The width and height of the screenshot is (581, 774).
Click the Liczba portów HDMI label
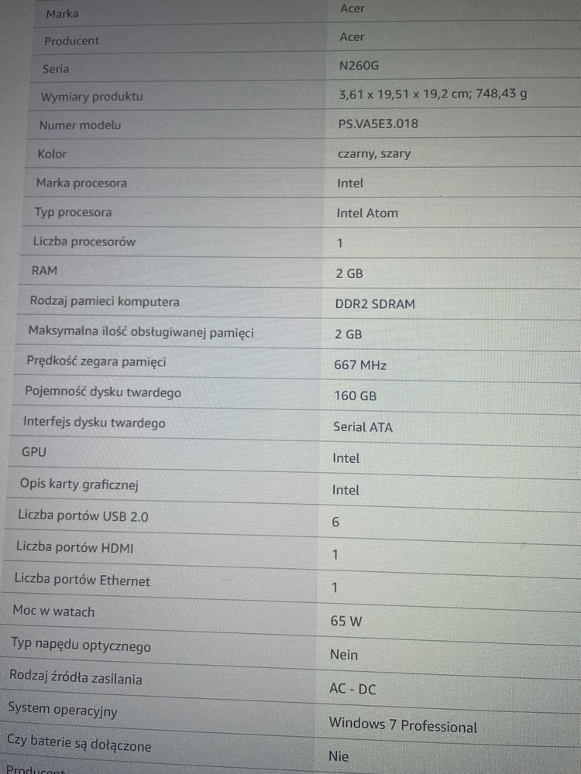click(x=74, y=547)
